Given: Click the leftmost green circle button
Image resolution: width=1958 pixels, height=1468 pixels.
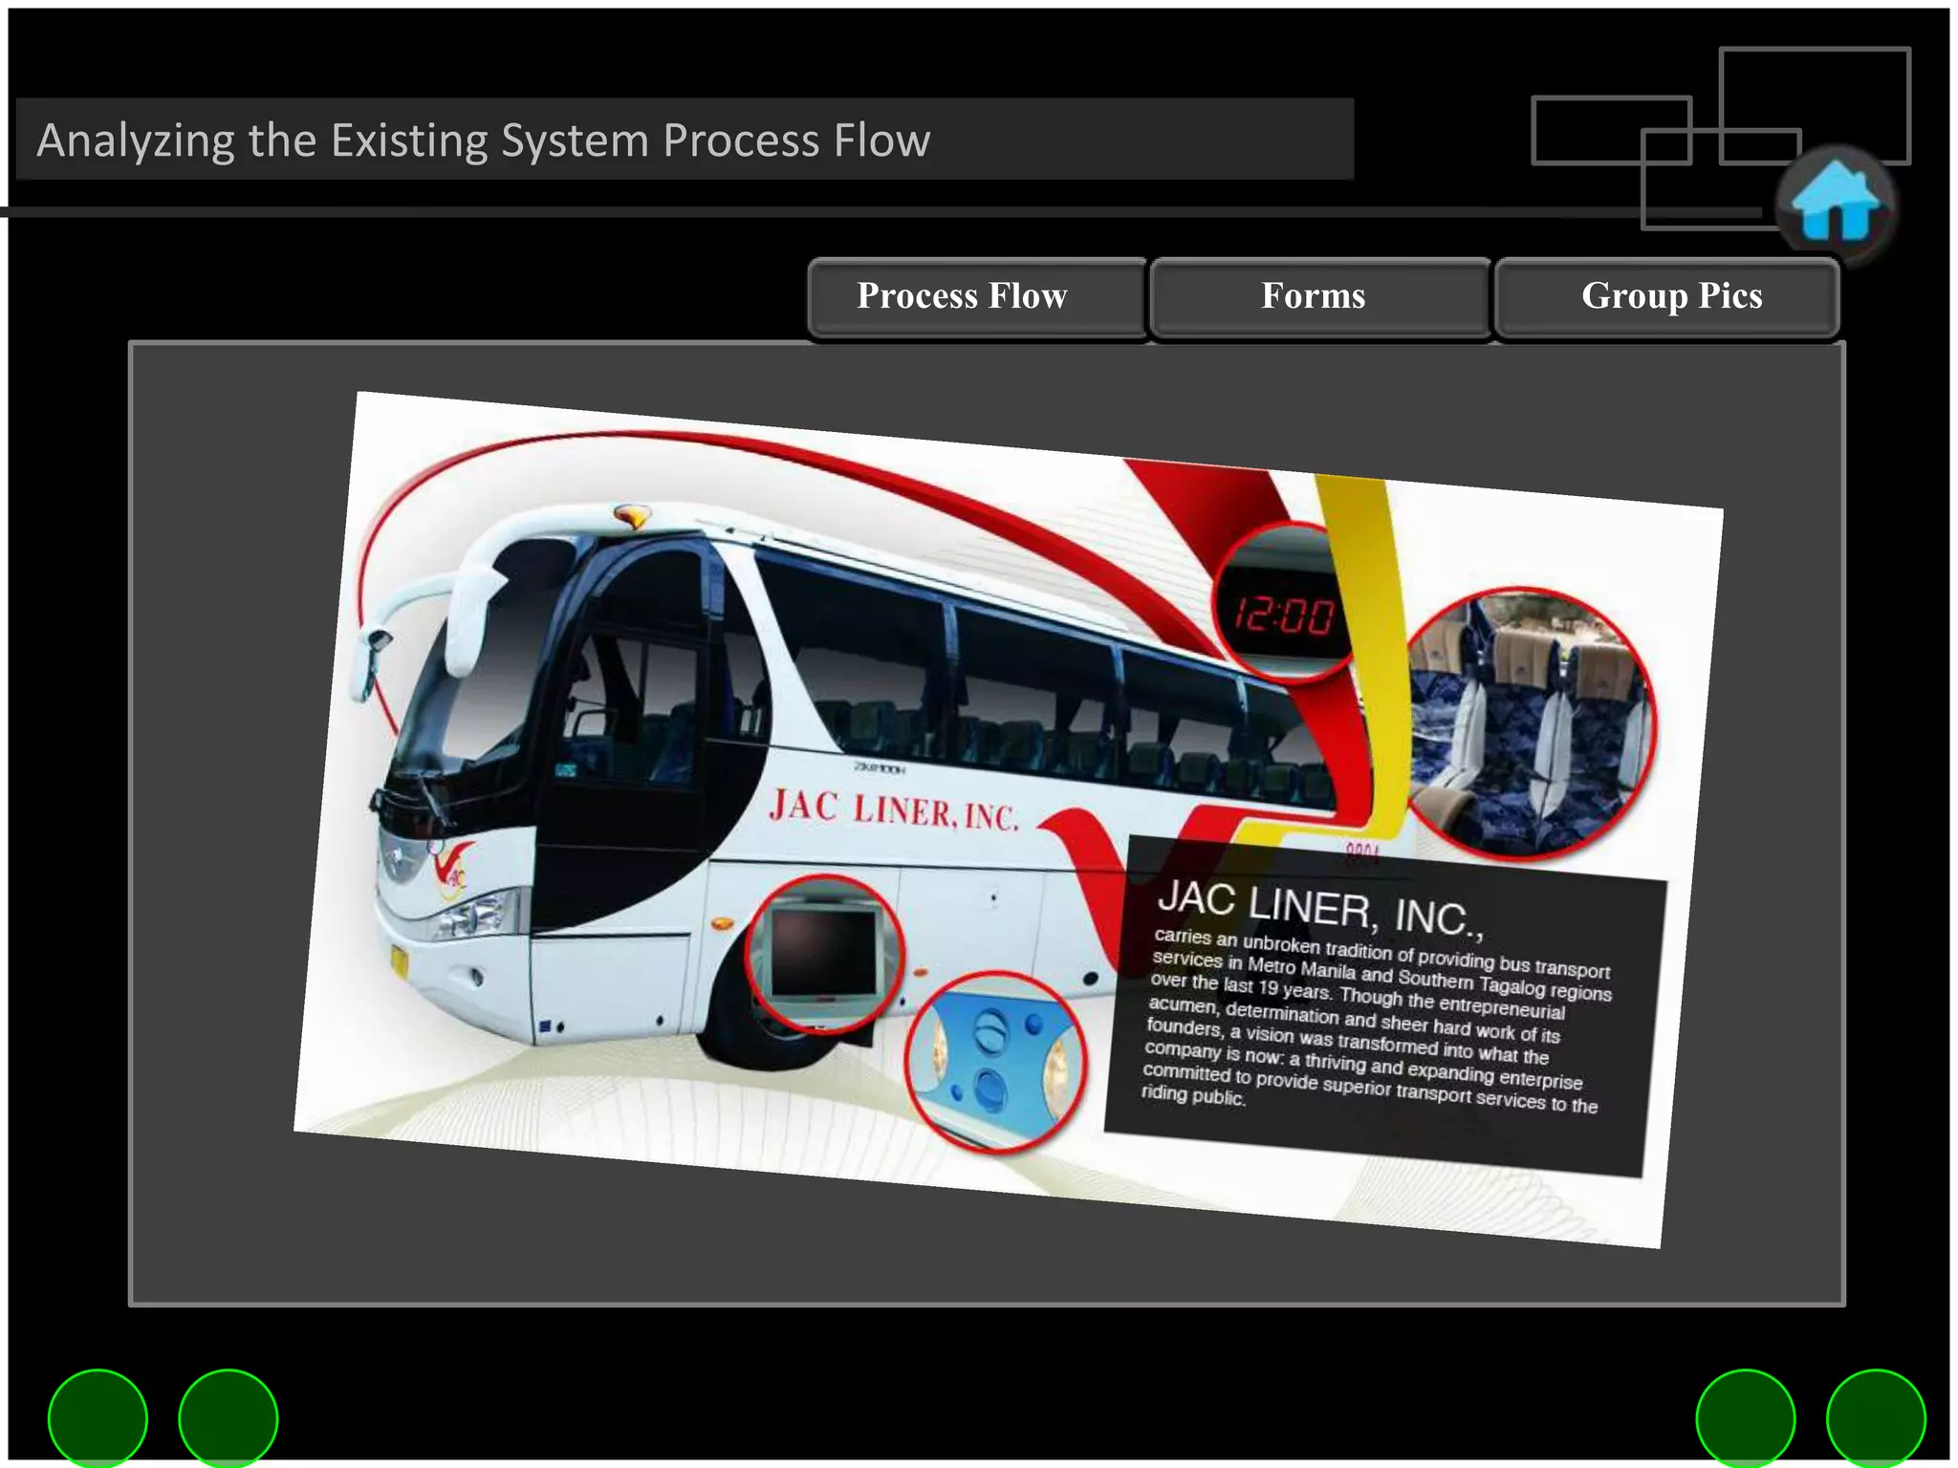Looking at the screenshot, I should [x=98, y=1419].
